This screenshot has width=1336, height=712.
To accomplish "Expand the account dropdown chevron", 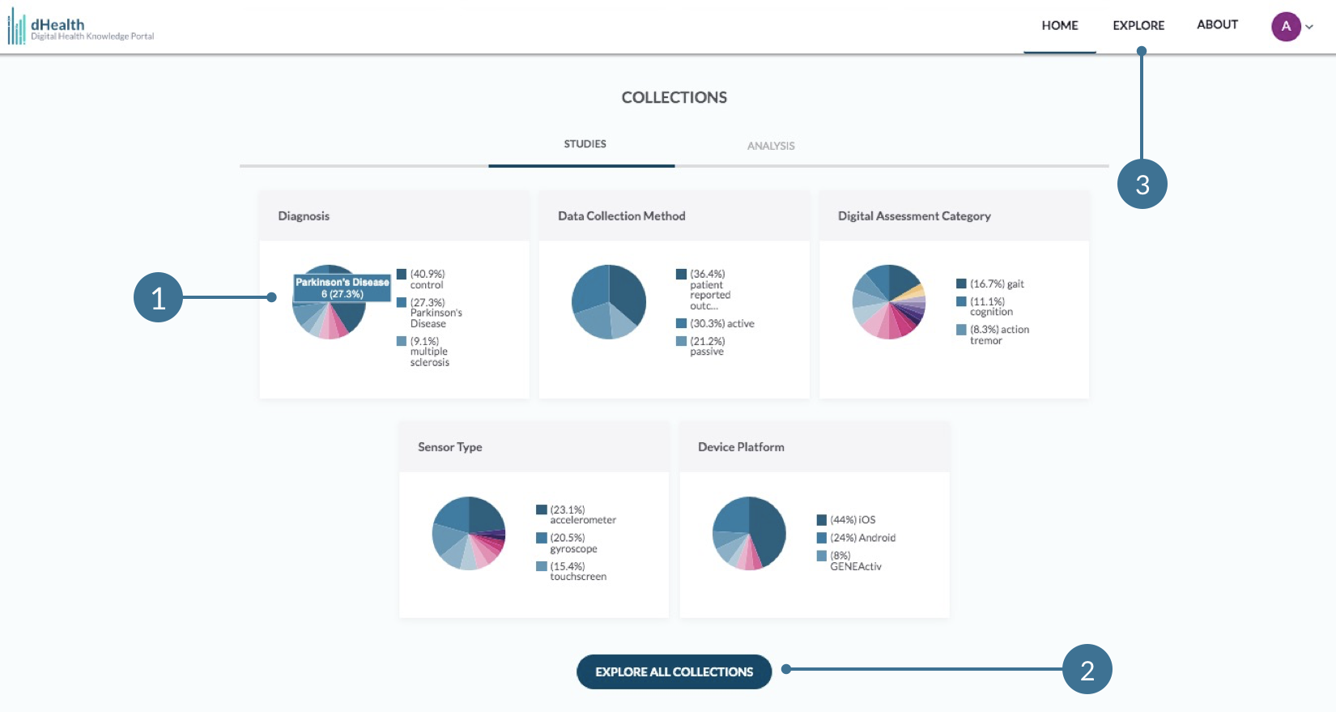I will coord(1309,27).
